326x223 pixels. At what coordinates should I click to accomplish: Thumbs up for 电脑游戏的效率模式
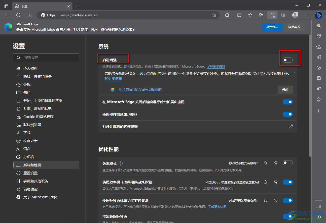pyautogui.click(x=265, y=182)
